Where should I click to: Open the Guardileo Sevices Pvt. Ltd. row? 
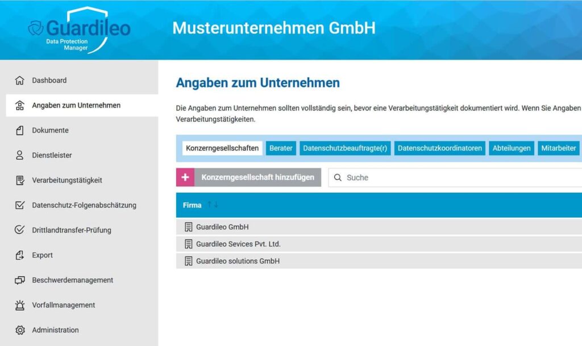(x=379, y=244)
